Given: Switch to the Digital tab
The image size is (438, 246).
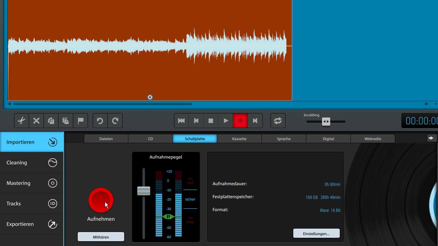Looking at the screenshot, I should point(328,139).
